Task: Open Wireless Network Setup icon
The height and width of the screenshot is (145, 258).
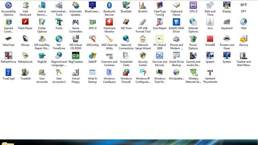Action: pos(193,72)
